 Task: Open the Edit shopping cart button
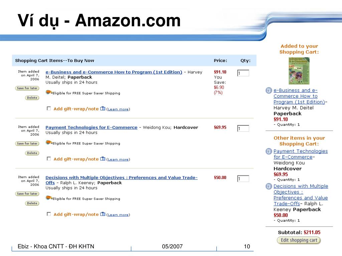point(299,240)
